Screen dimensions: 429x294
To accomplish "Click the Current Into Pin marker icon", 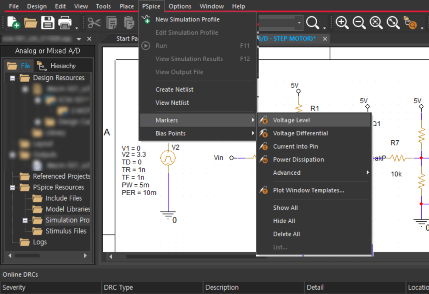I will (x=264, y=146).
